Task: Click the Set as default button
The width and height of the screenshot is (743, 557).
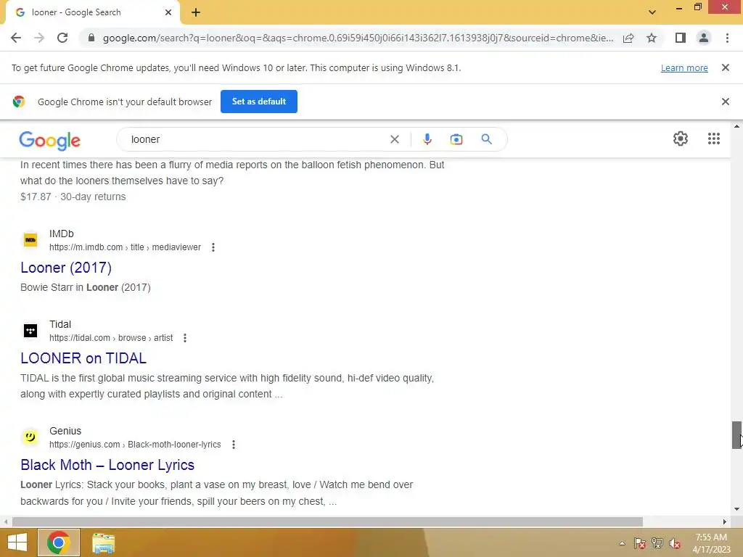Action: (x=259, y=102)
